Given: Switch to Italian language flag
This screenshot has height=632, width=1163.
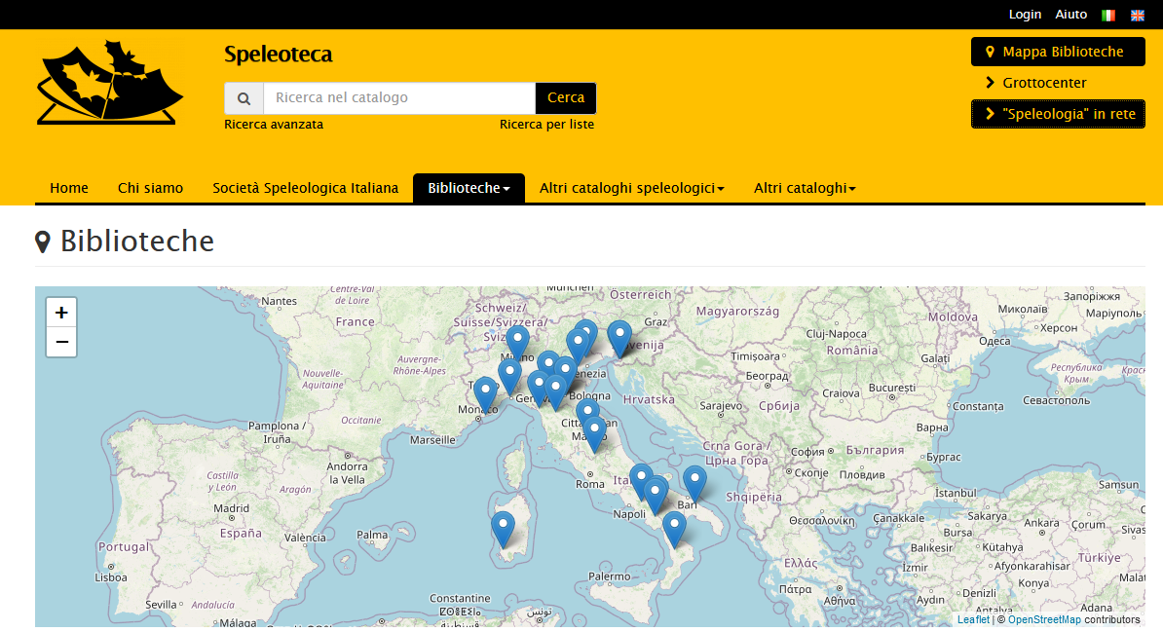Looking at the screenshot, I should [x=1108, y=15].
